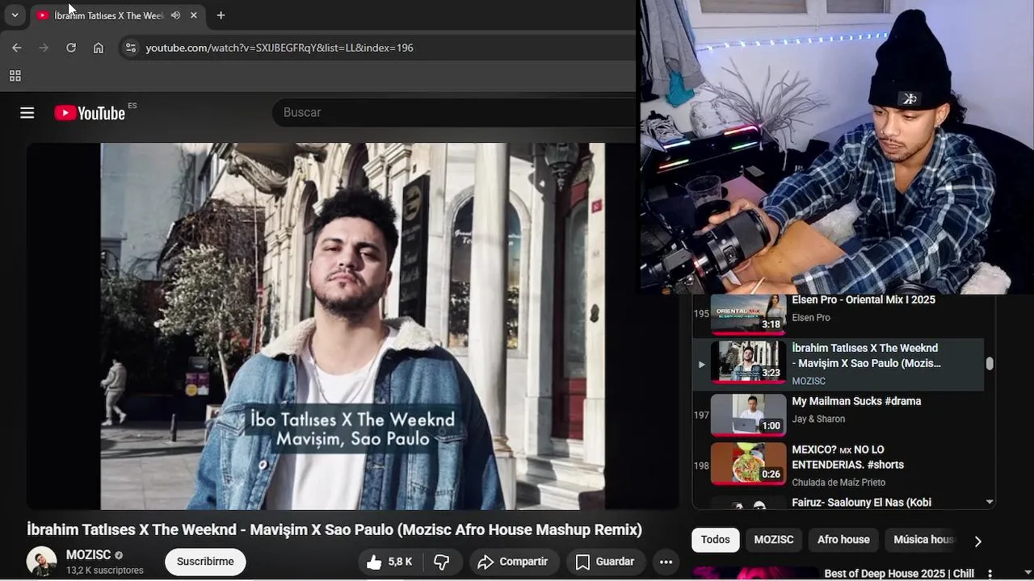Image resolution: width=1034 pixels, height=581 pixels.
Task: Open the browser home page
Action: point(99,48)
